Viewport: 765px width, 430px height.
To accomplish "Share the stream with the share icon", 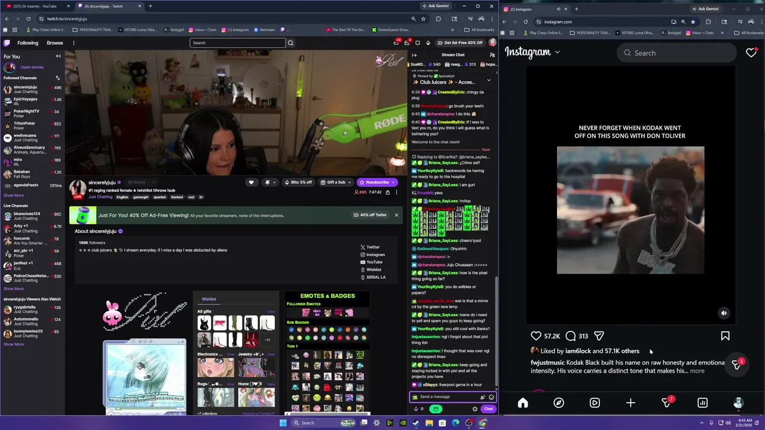I will (x=387, y=192).
